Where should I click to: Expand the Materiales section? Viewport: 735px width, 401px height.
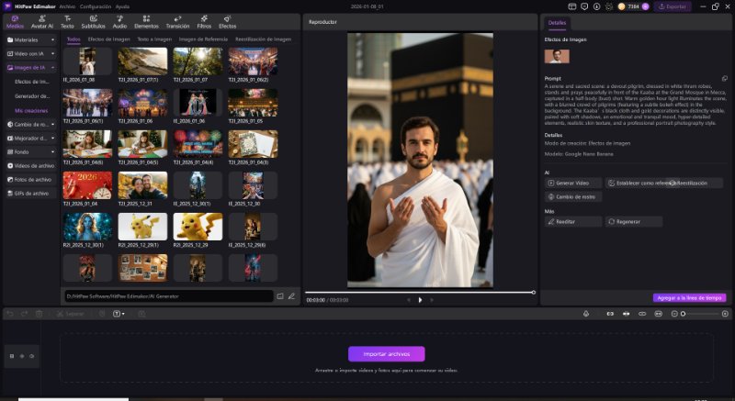pyautogui.click(x=31, y=39)
